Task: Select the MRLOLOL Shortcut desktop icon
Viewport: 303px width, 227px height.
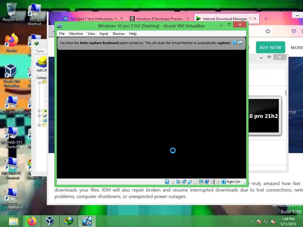Action: 12,199
